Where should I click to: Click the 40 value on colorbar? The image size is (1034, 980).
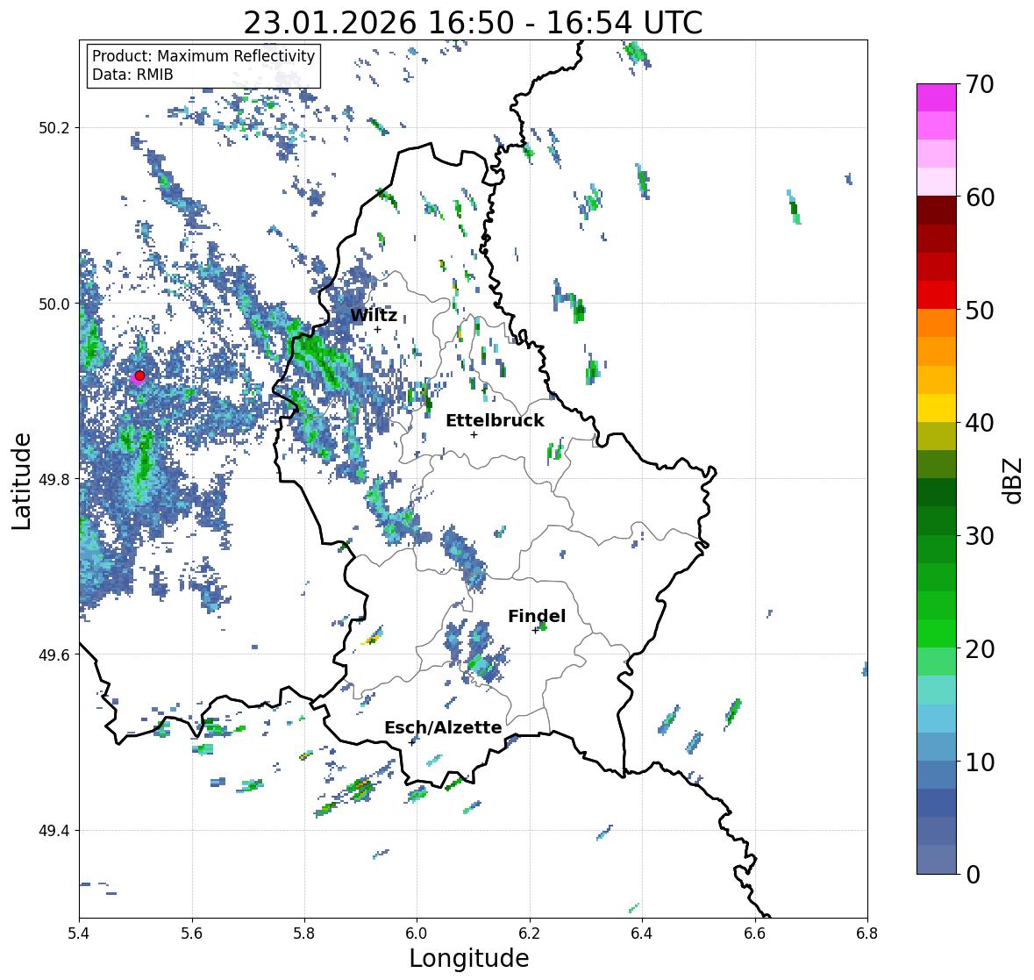pyautogui.click(x=980, y=423)
